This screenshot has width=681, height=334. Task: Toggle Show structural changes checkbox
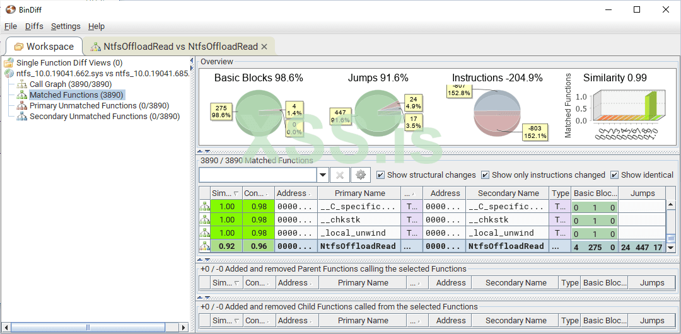coord(380,175)
